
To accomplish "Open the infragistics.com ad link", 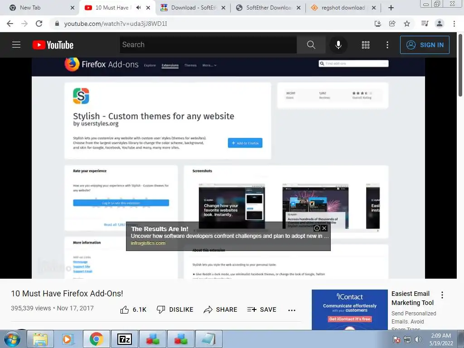I will click(x=148, y=243).
